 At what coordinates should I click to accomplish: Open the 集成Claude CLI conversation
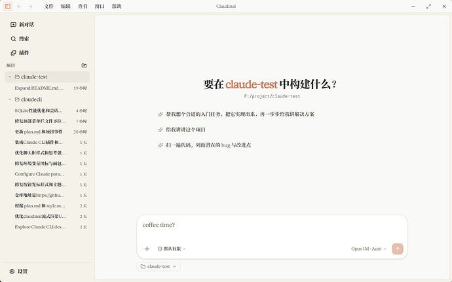click(x=47, y=142)
